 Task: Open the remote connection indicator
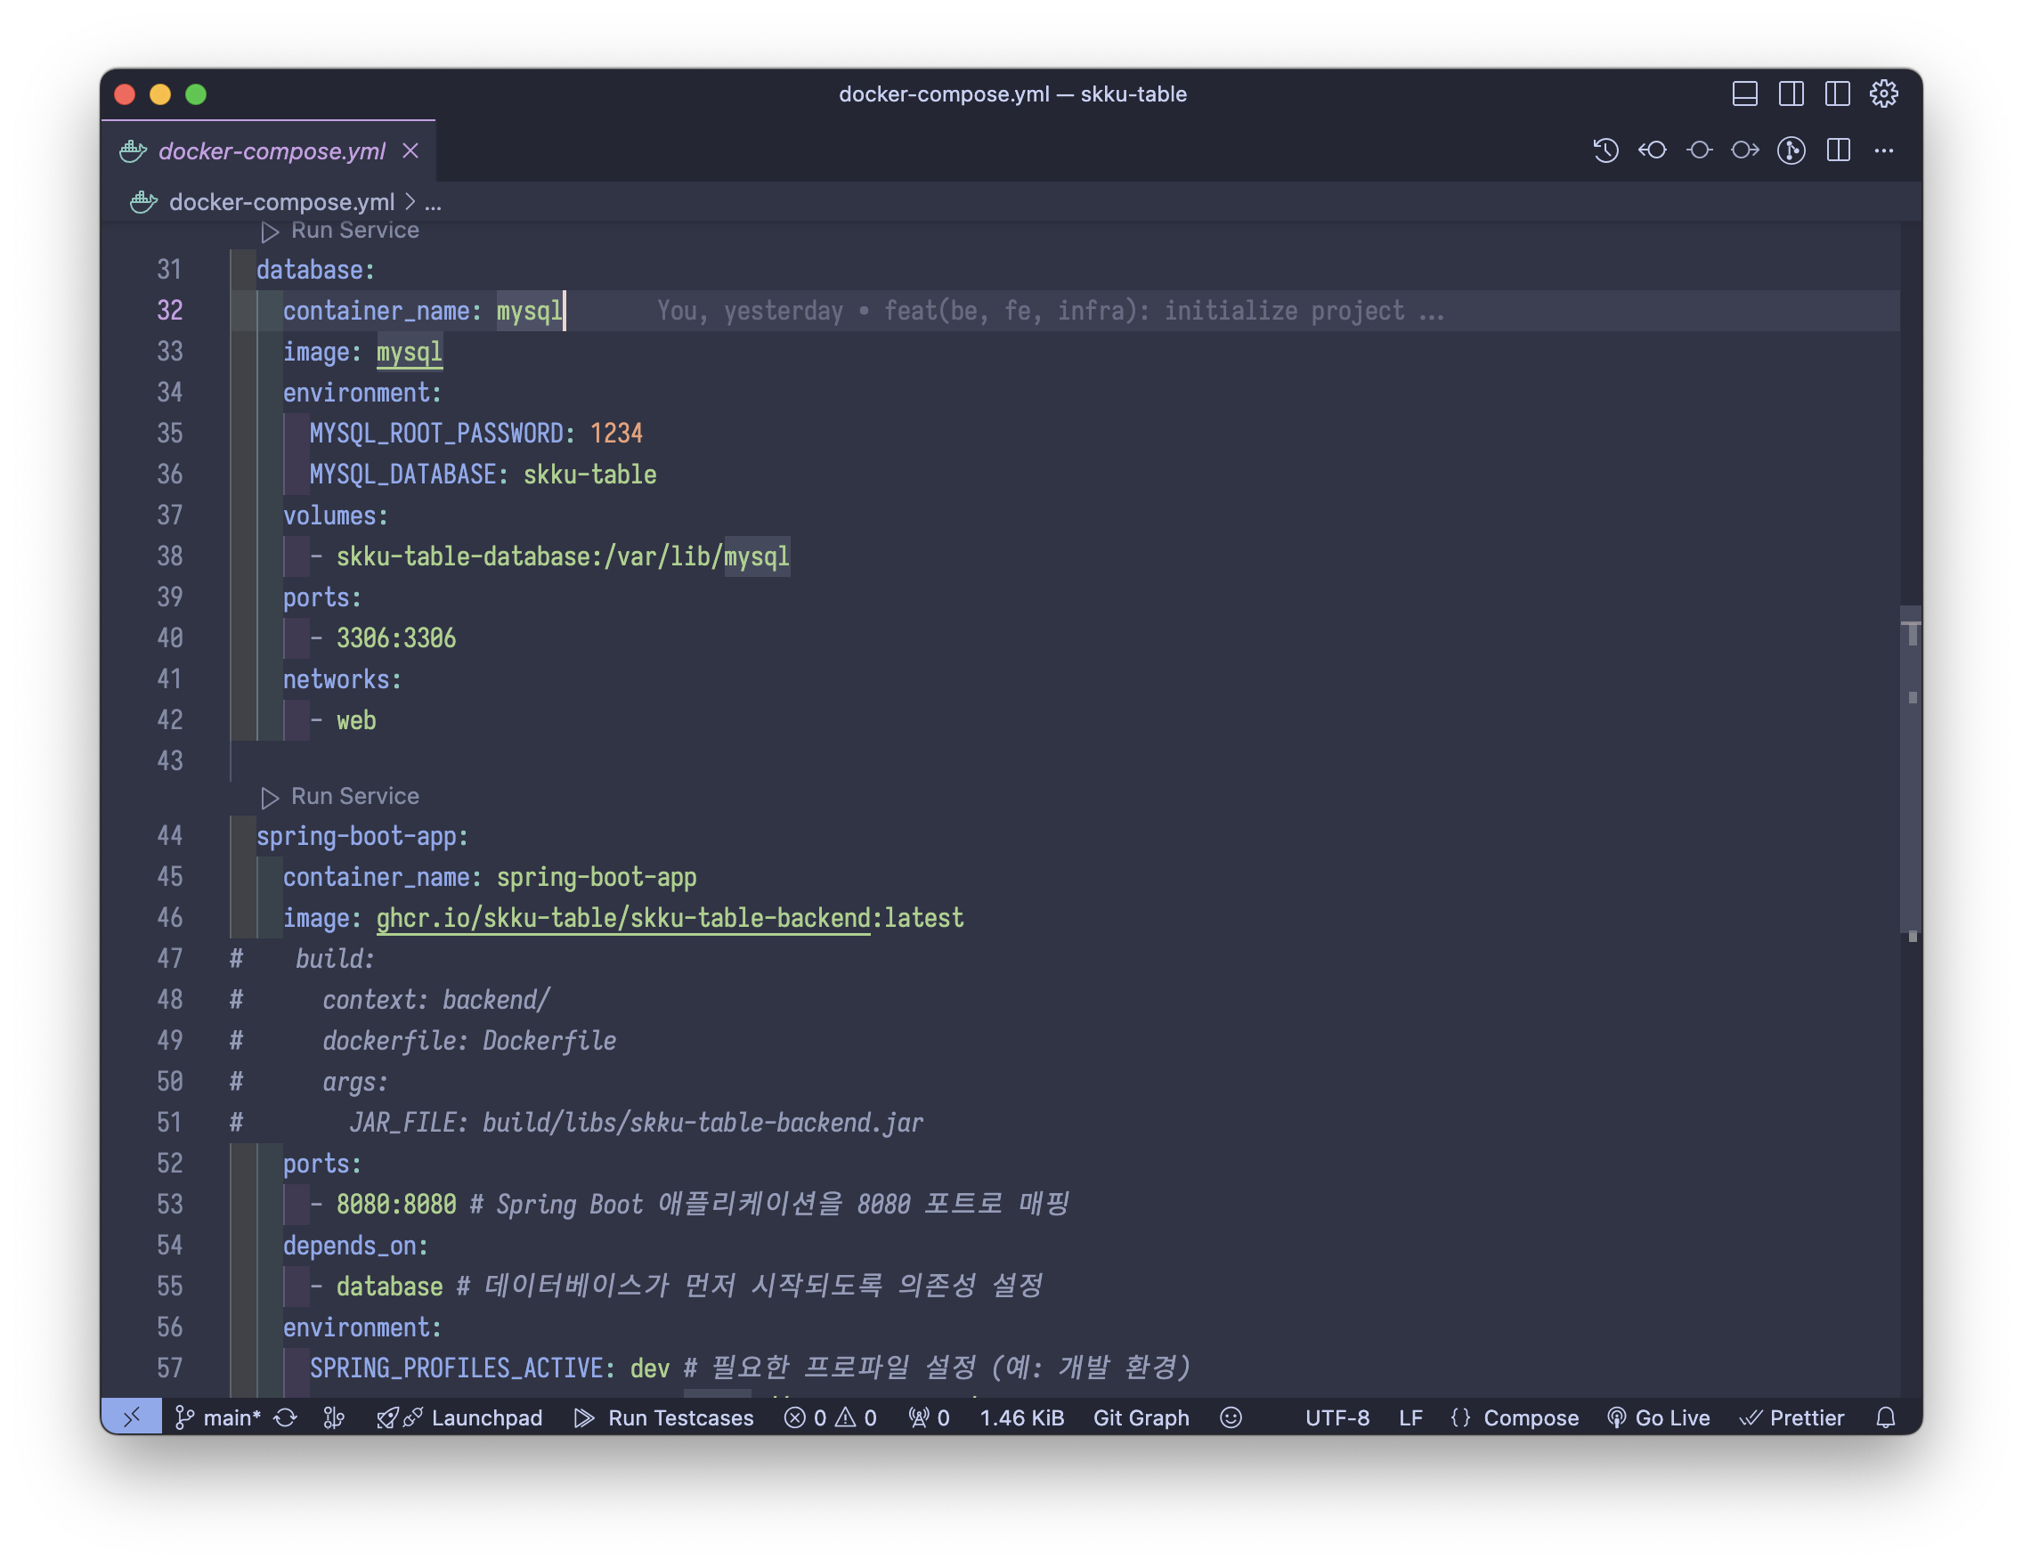coord(133,1417)
